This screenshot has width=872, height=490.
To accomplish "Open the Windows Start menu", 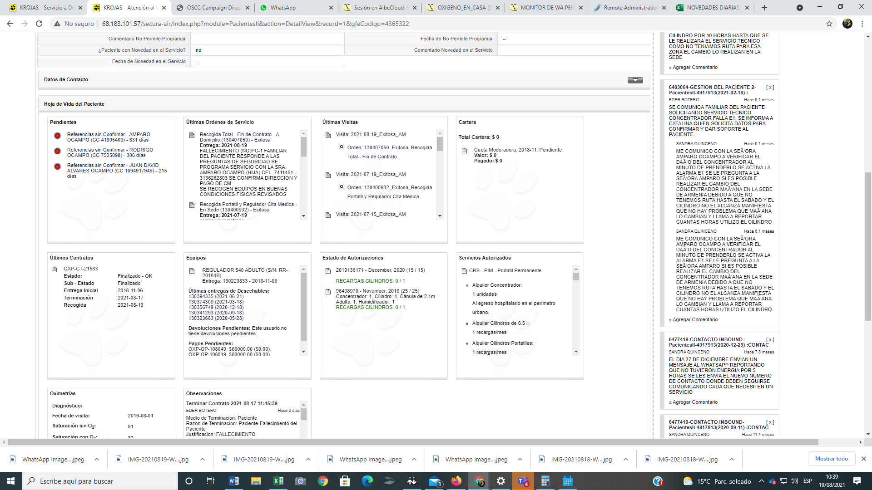I will (11, 481).
